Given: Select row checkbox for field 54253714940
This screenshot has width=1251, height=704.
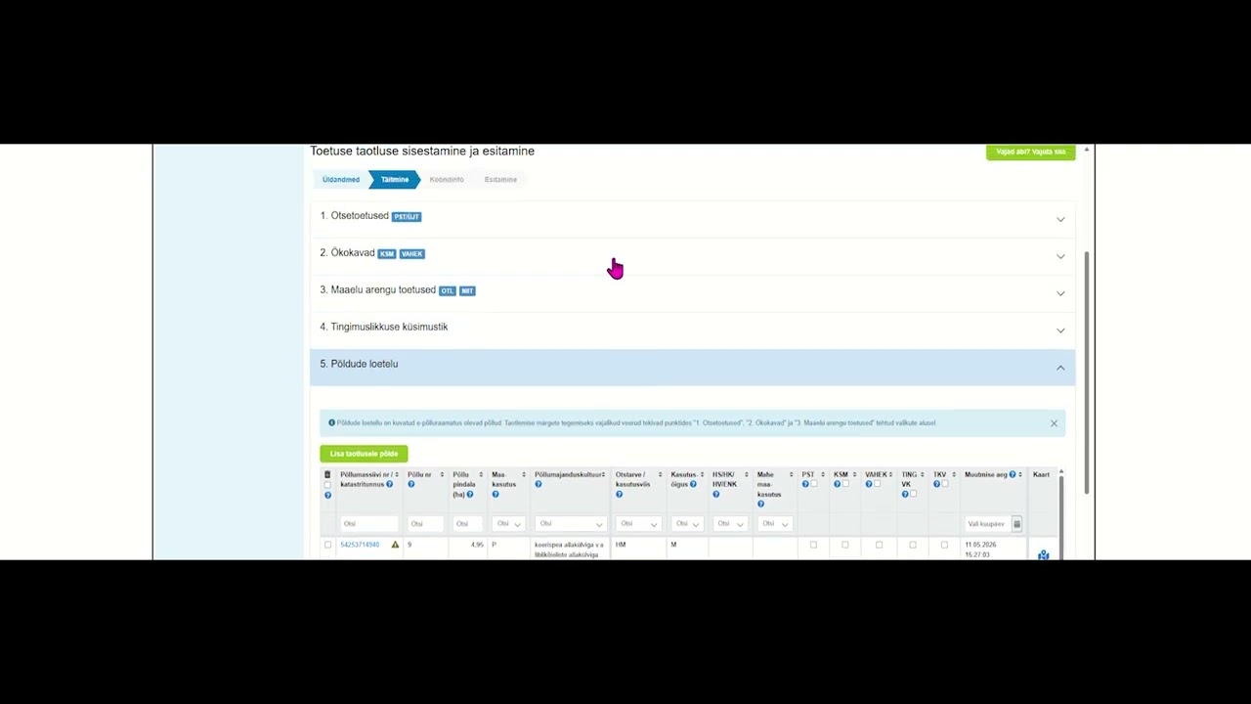Looking at the screenshot, I should (x=327, y=545).
